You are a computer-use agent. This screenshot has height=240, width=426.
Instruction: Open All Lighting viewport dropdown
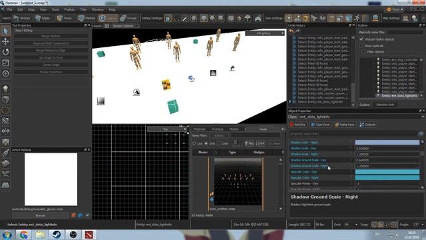click(265, 33)
